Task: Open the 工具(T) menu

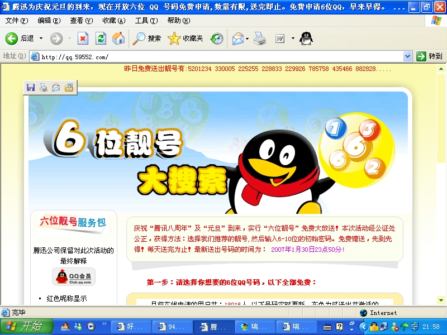Action: pos(146,21)
